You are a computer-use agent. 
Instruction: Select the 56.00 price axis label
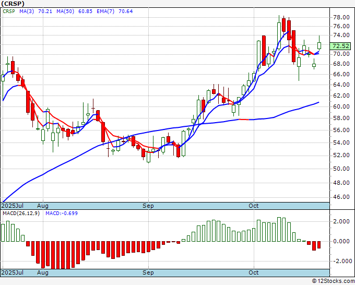pos(341,130)
